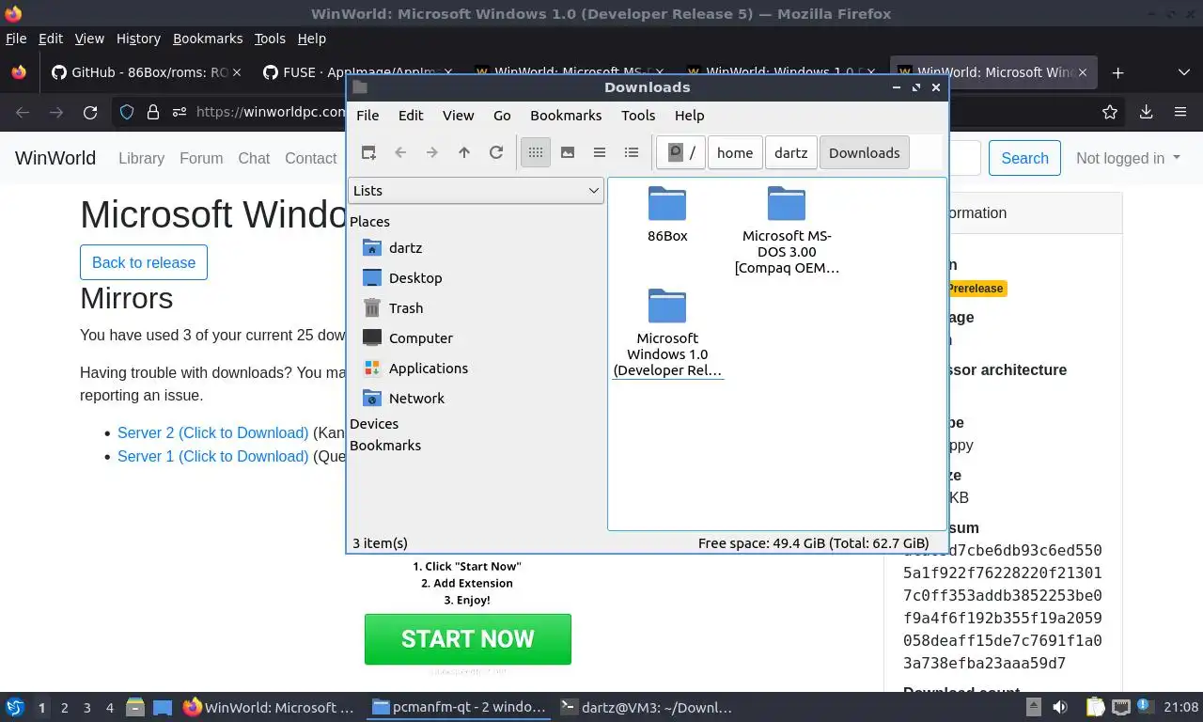Open the file manager Tools menu
1203x722 pixels.
click(638, 115)
